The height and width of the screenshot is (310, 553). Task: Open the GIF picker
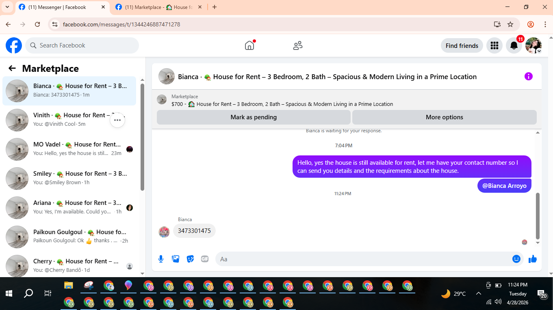(x=205, y=259)
